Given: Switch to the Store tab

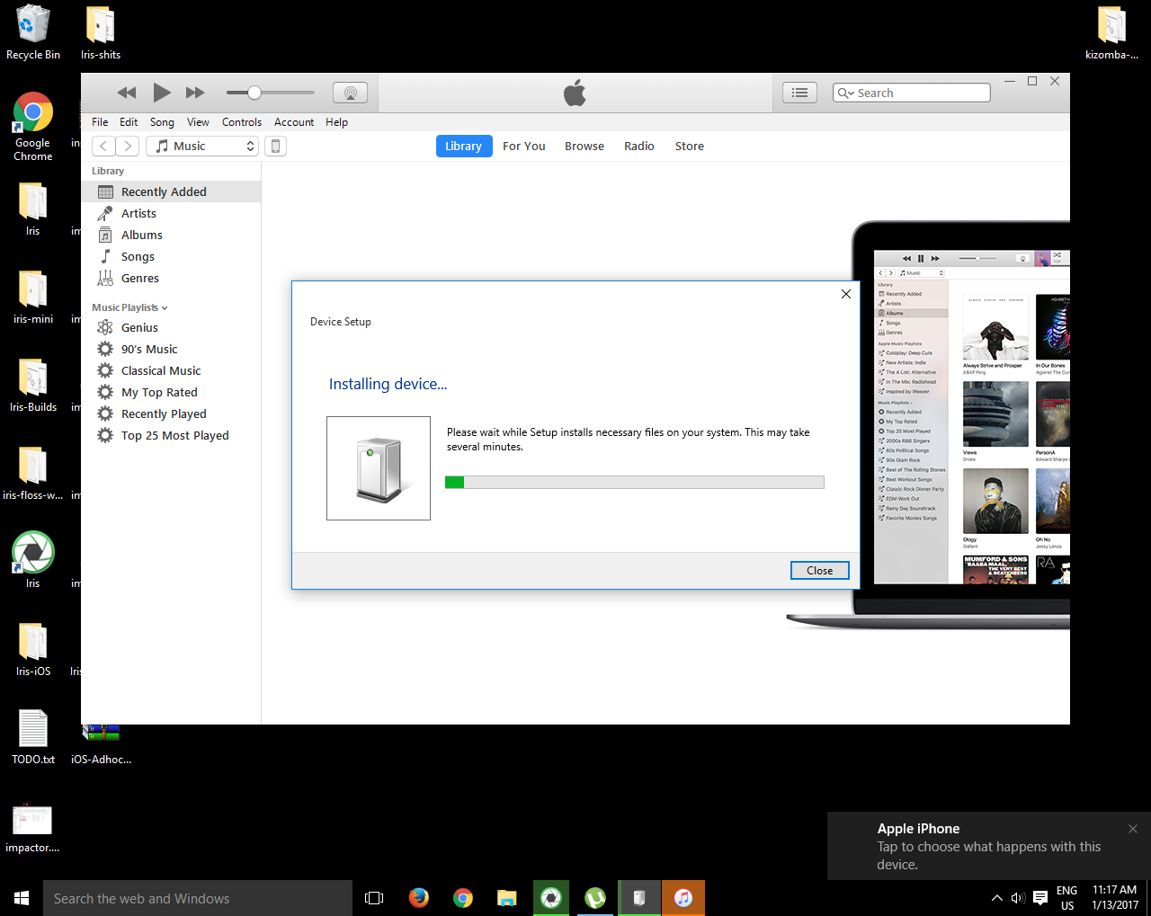Looking at the screenshot, I should tap(690, 146).
